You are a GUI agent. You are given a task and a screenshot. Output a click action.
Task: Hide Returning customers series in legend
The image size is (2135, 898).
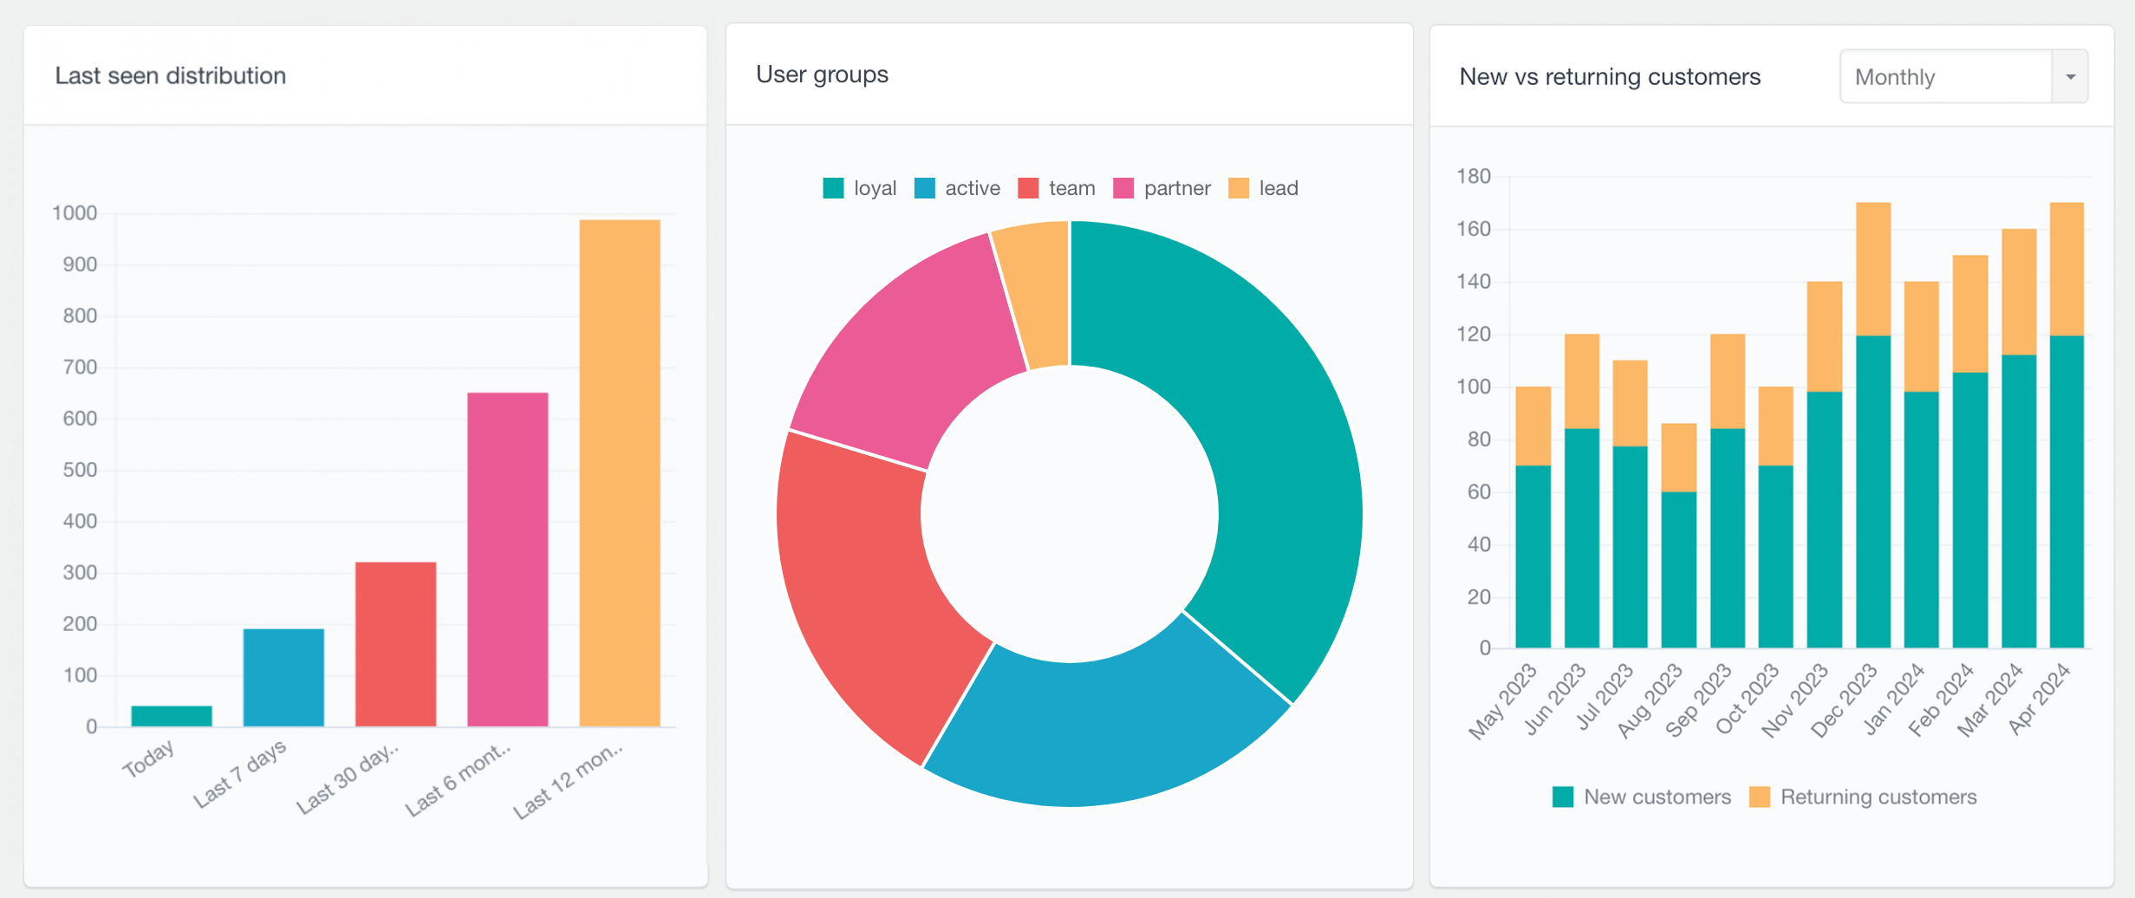point(1863,797)
